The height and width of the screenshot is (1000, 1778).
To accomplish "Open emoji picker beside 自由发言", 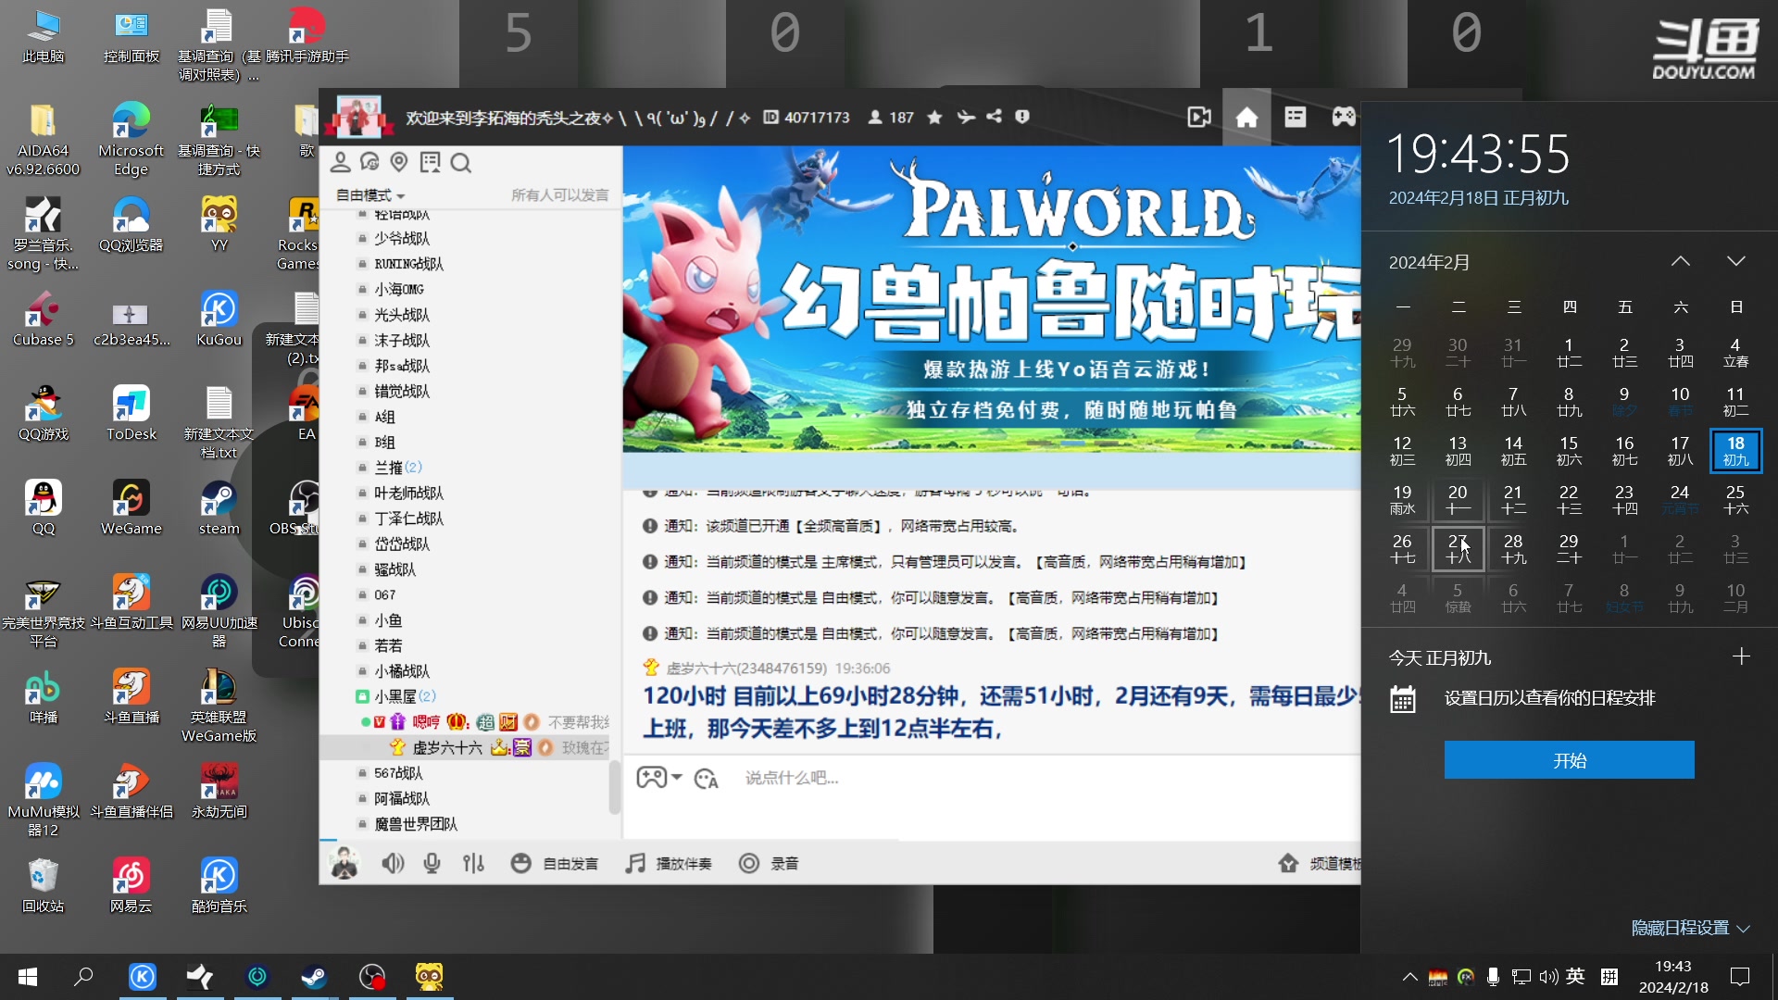I will coord(521,863).
